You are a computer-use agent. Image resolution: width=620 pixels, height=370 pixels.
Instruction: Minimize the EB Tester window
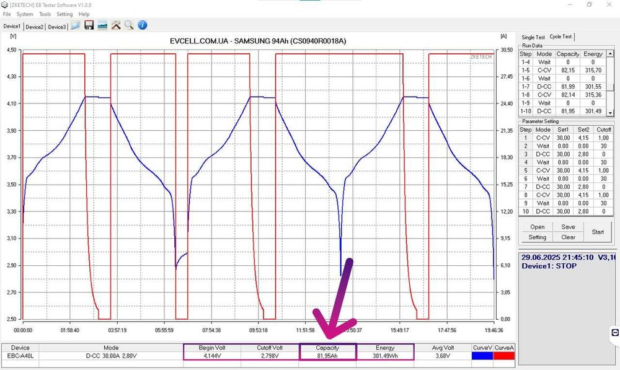(x=570, y=5)
